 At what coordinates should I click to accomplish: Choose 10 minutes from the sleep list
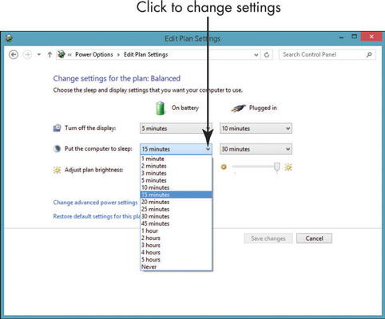(176, 187)
